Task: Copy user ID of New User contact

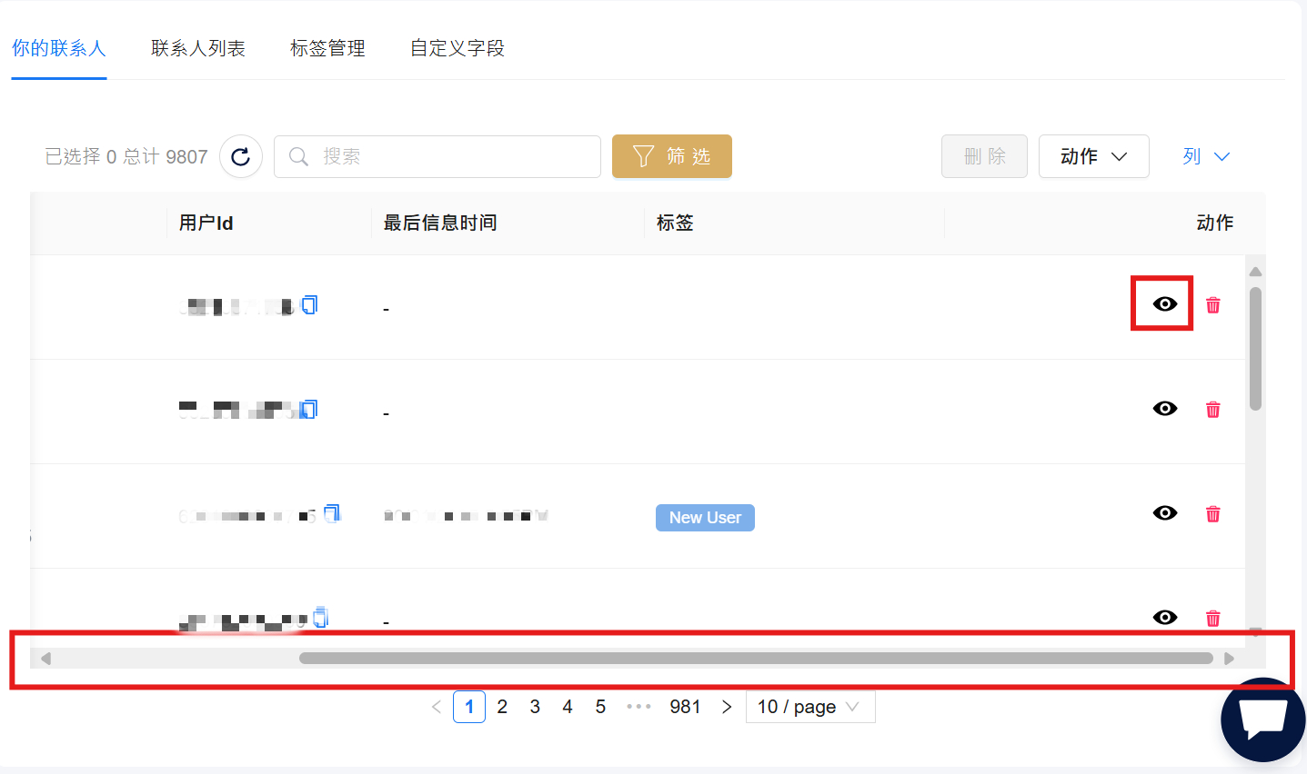Action: (x=332, y=513)
